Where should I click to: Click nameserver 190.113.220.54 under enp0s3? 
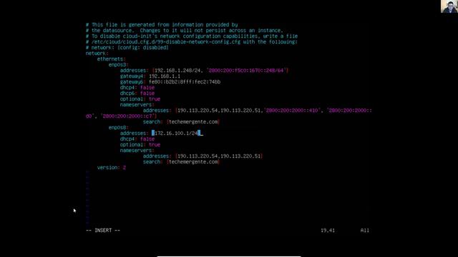(x=198, y=111)
